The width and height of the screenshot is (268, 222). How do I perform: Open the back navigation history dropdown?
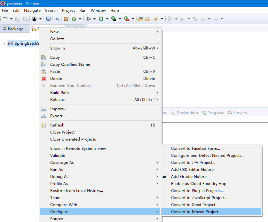click(209, 19)
